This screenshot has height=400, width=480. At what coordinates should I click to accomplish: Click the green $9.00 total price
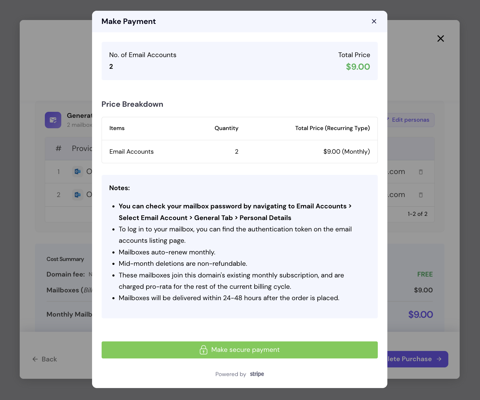(x=358, y=67)
